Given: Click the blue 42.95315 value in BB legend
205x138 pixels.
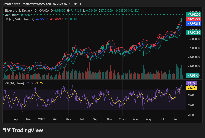Looking at the screenshot, I should [x=42, y=19].
